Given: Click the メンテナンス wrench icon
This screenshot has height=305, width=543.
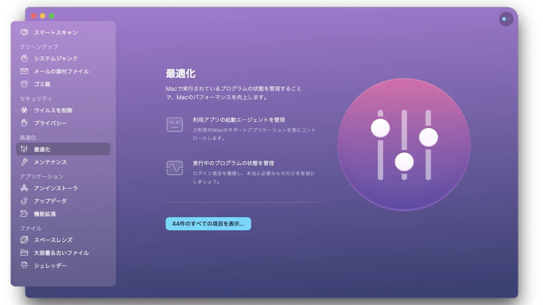Looking at the screenshot, I should (24, 162).
